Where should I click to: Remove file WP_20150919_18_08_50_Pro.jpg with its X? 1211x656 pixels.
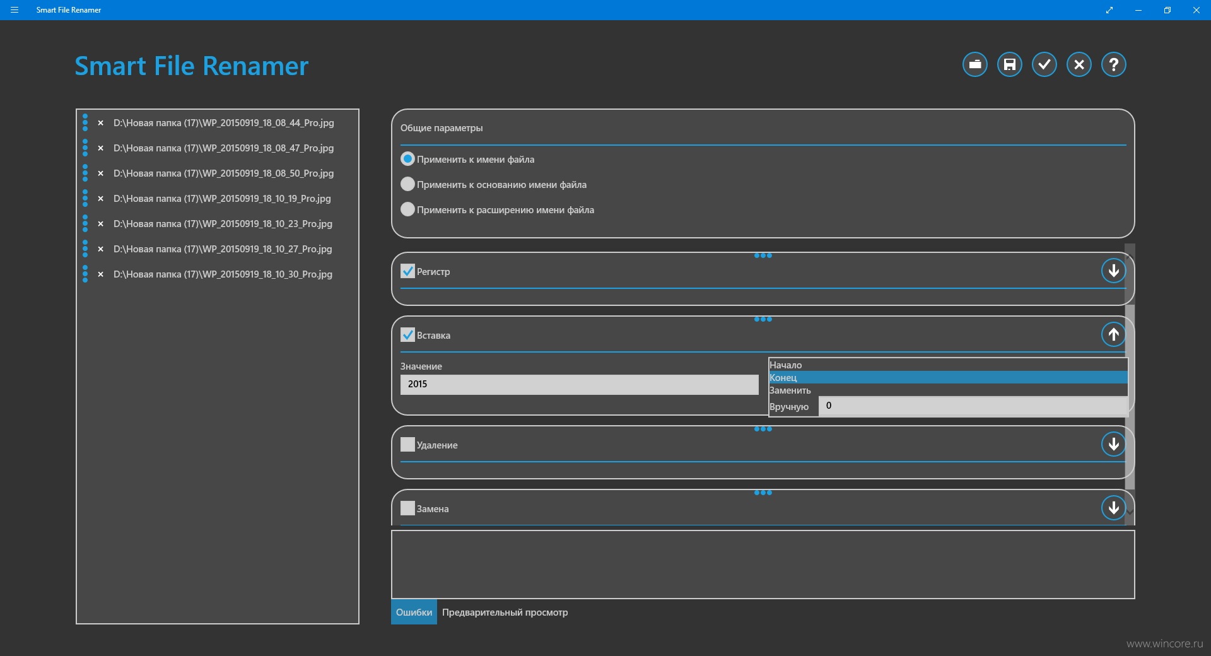click(100, 173)
